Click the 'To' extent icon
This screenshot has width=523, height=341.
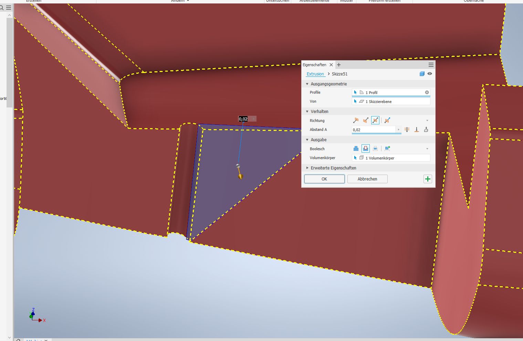click(x=417, y=130)
